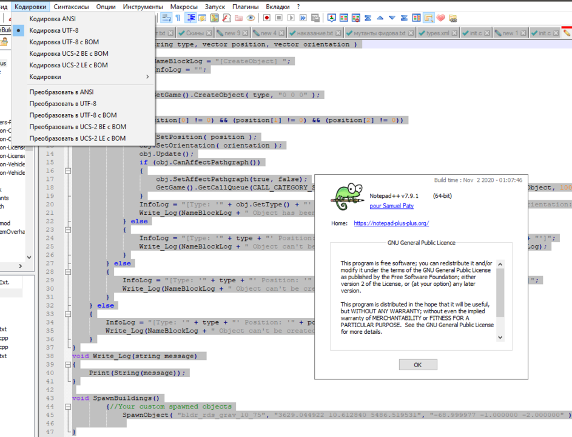Click the highlighted magnifier toolbar icon

point(429,18)
